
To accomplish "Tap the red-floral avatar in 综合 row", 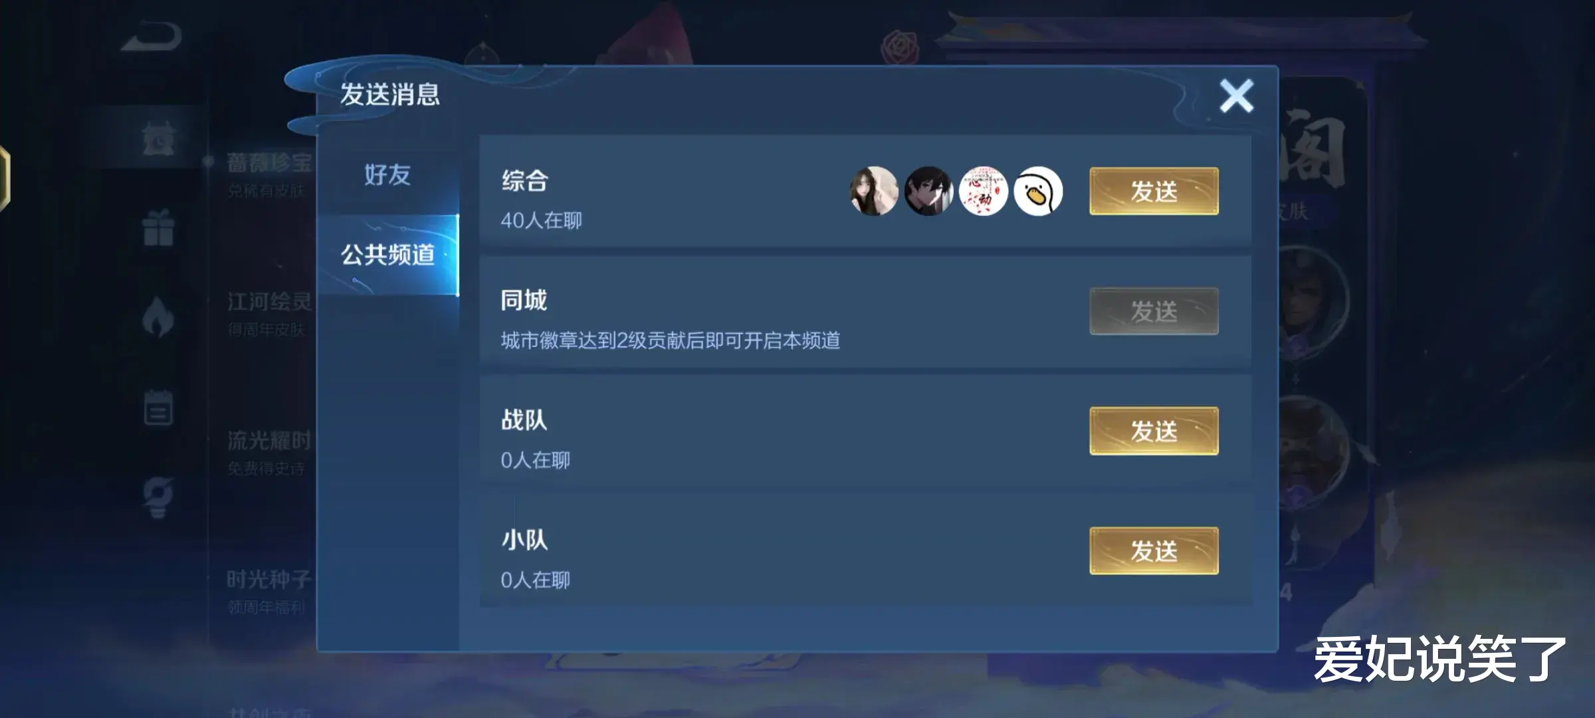I will click(x=983, y=191).
